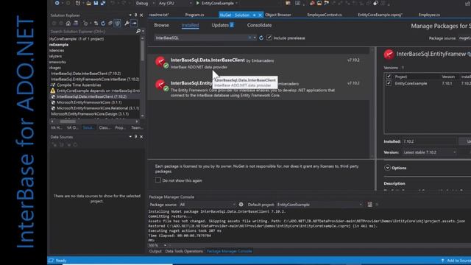Close the NuGet - Solution tab
This screenshot has height=265, width=471.
click(260, 15)
